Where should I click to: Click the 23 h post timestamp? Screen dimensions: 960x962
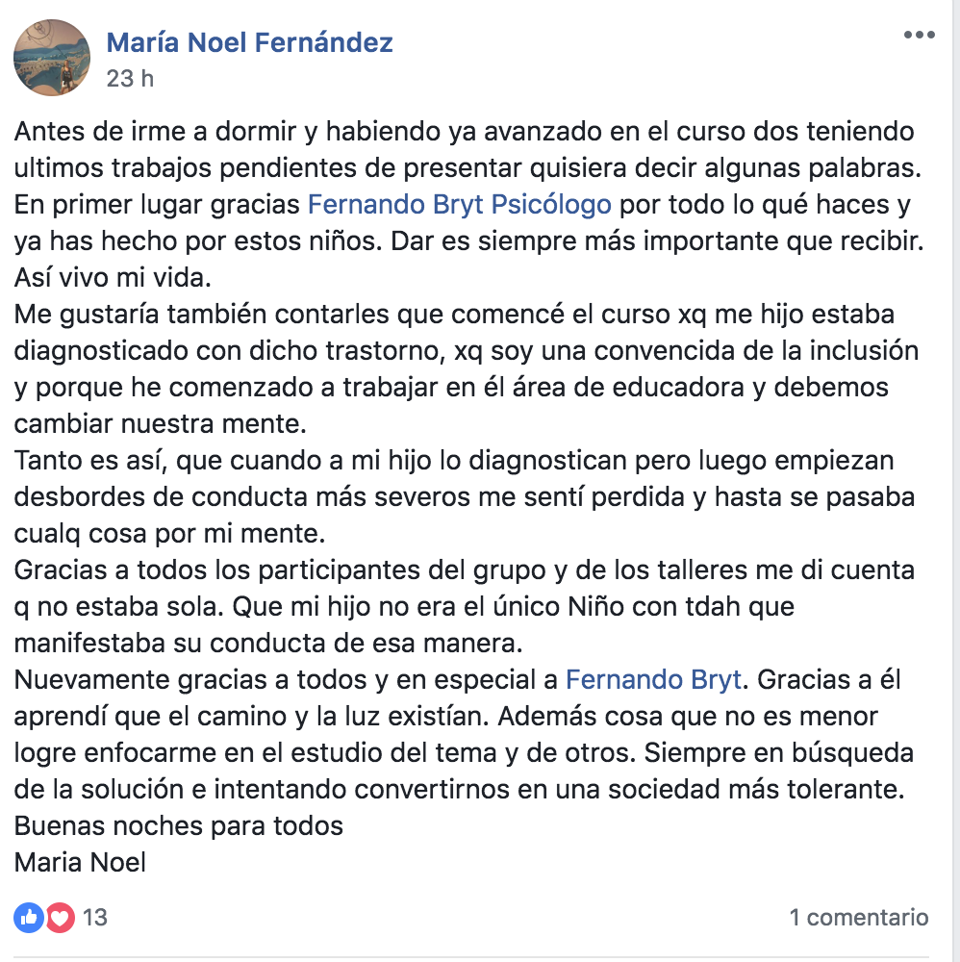130,79
